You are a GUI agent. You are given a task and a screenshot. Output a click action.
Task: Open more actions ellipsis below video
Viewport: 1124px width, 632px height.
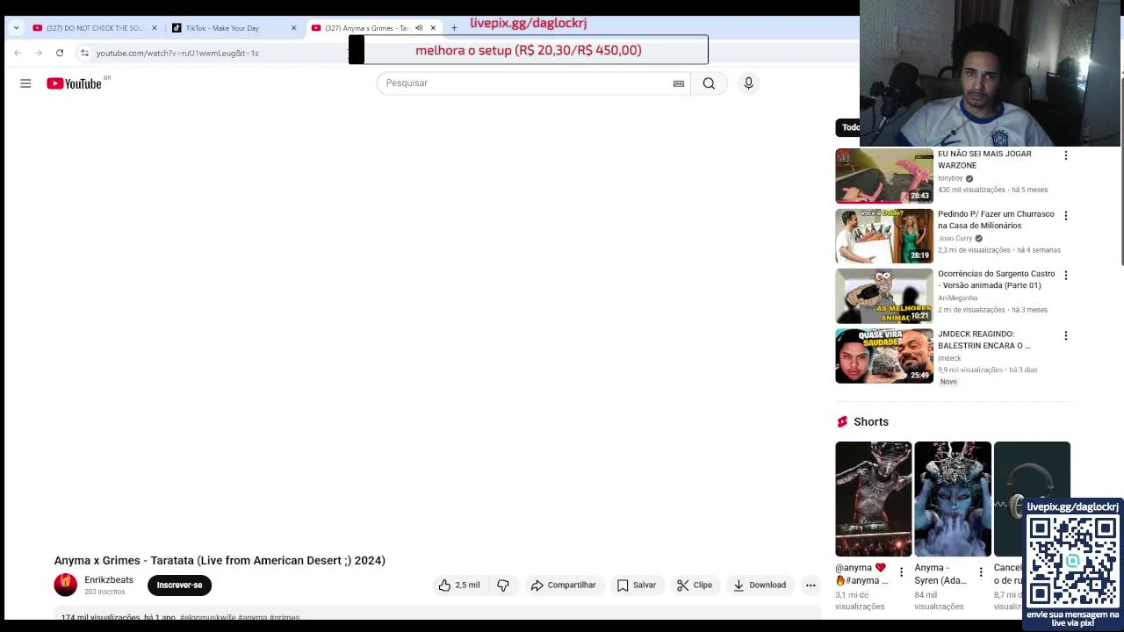(x=811, y=585)
